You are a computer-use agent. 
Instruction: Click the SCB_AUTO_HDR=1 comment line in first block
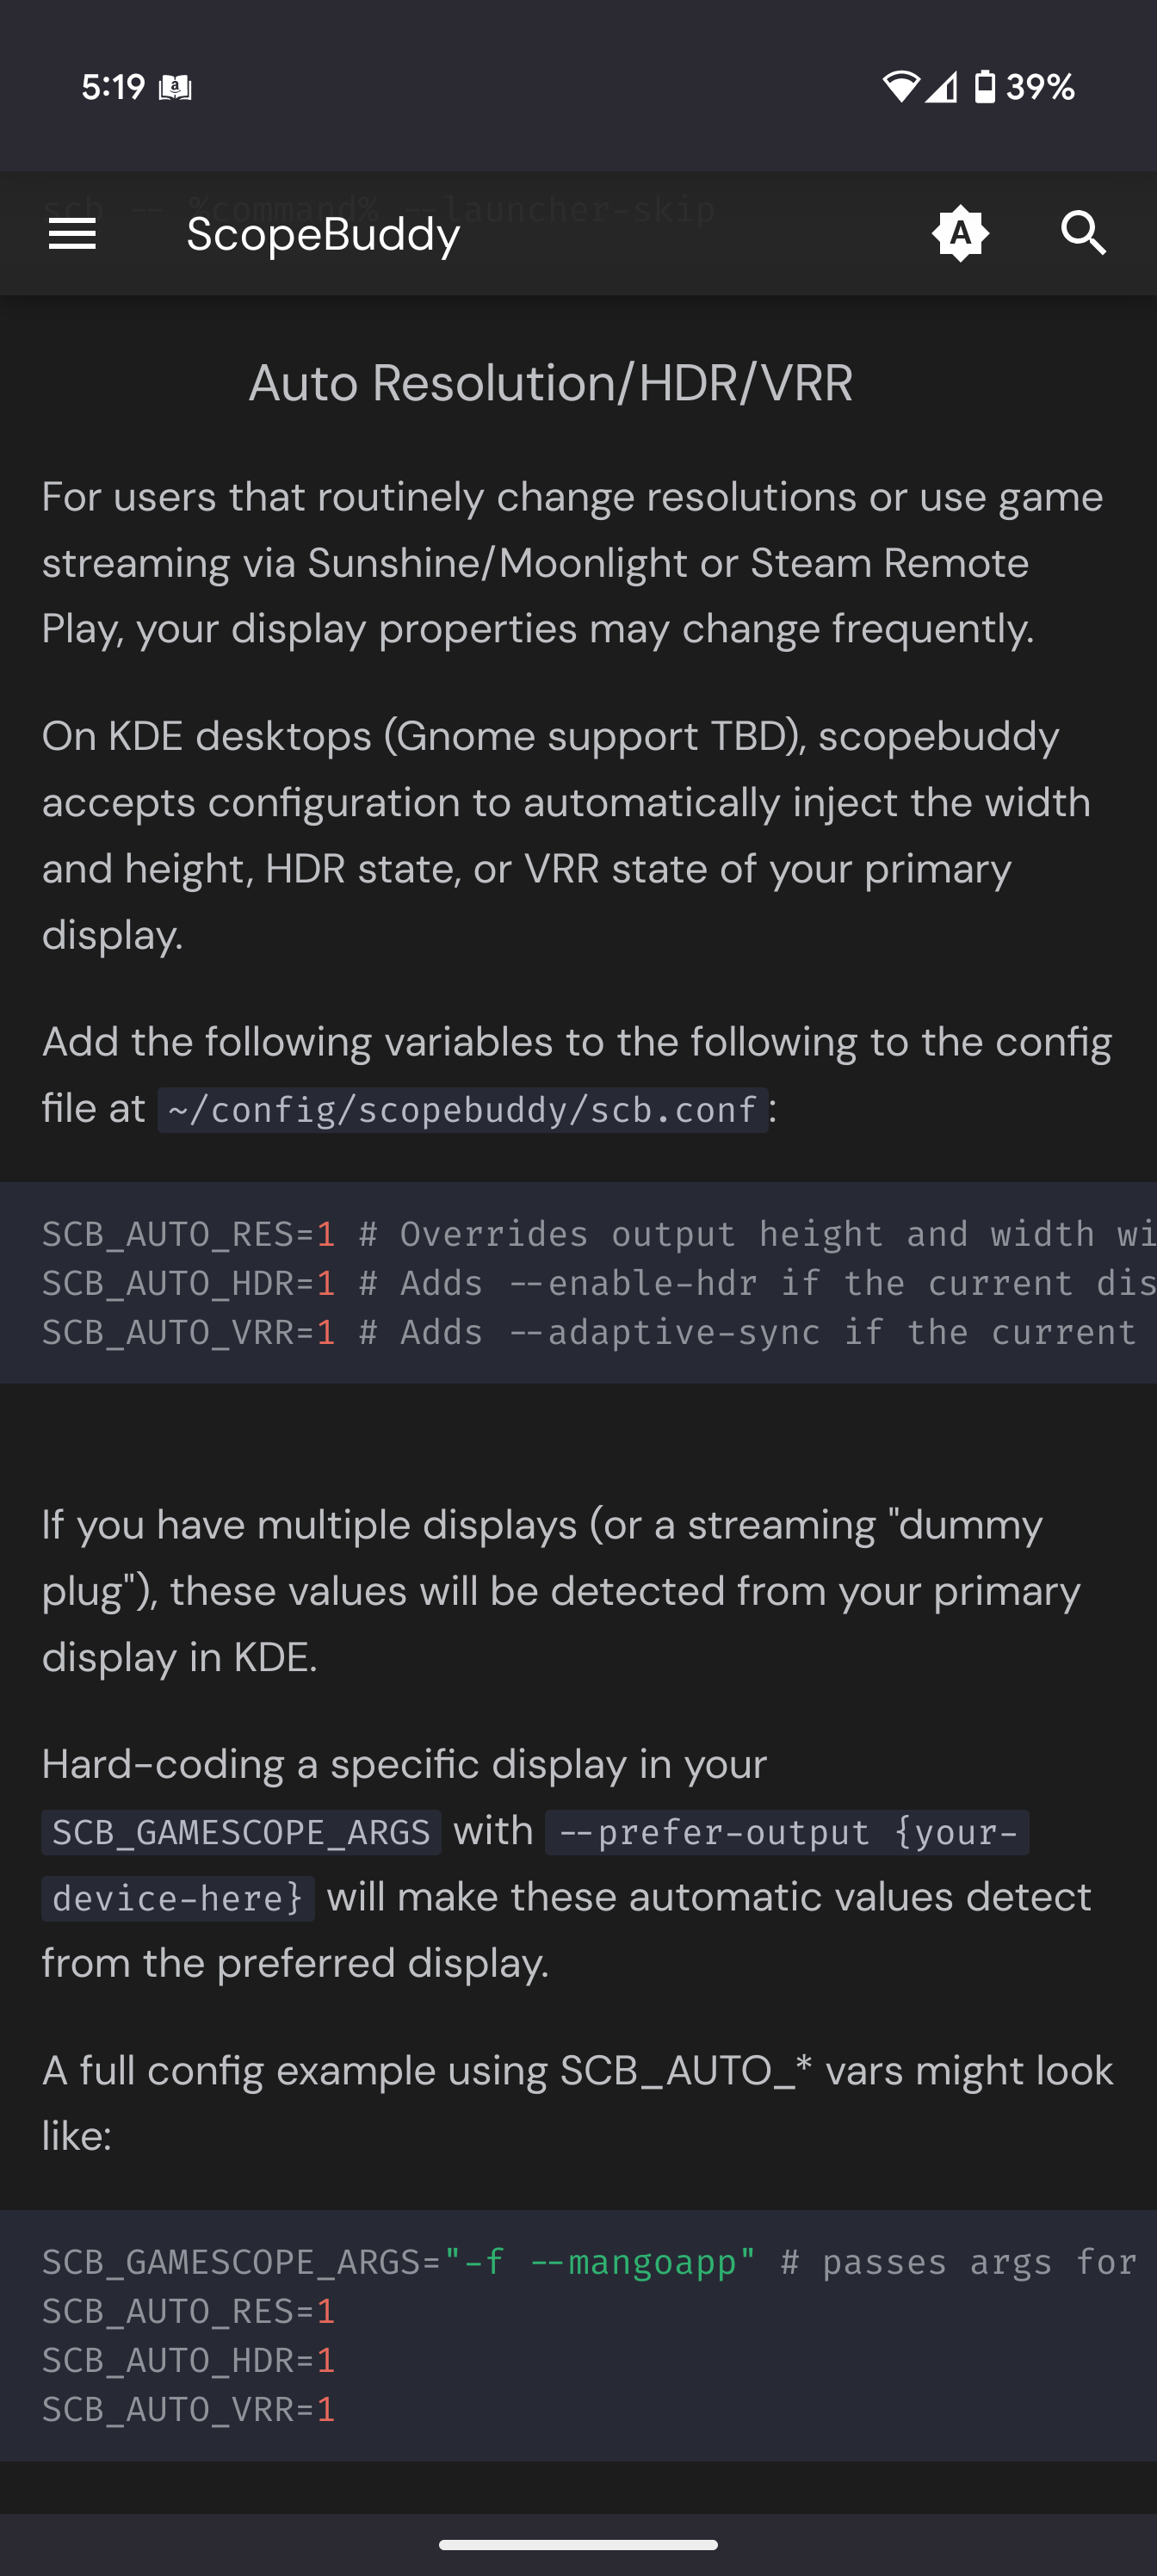(599, 1283)
